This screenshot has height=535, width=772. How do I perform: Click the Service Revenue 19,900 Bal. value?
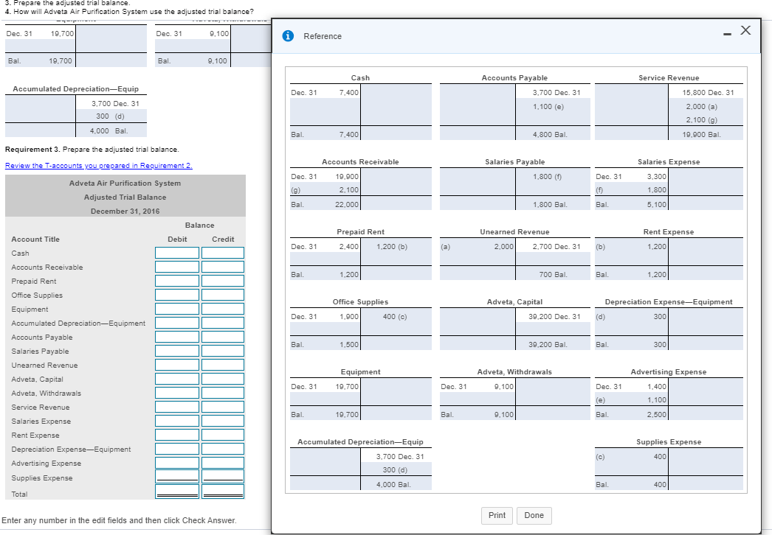(x=701, y=135)
